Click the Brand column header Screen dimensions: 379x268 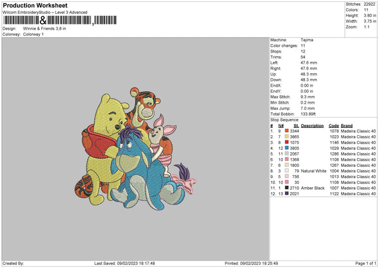coord(347,125)
